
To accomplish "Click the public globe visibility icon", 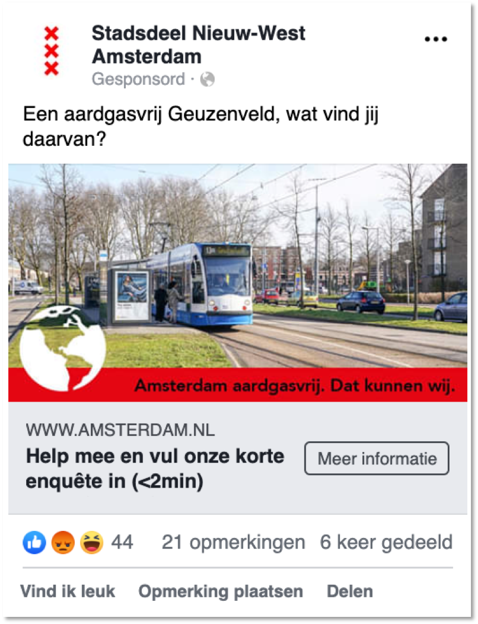I will pyautogui.click(x=208, y=79).
